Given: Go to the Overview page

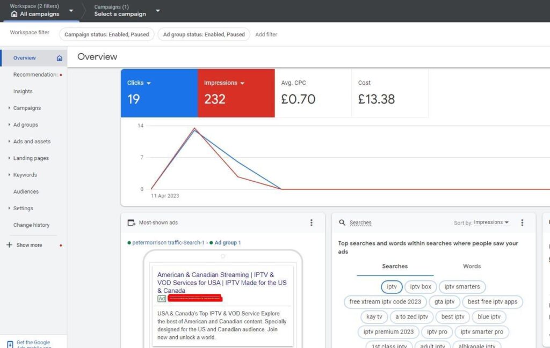Looking at the screenshot, I should [x=25, y=58].
